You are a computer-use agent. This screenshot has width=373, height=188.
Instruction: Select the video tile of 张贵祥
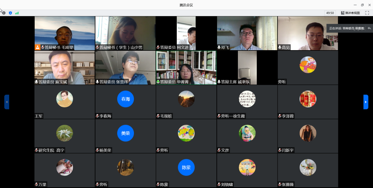click(125, 67)
